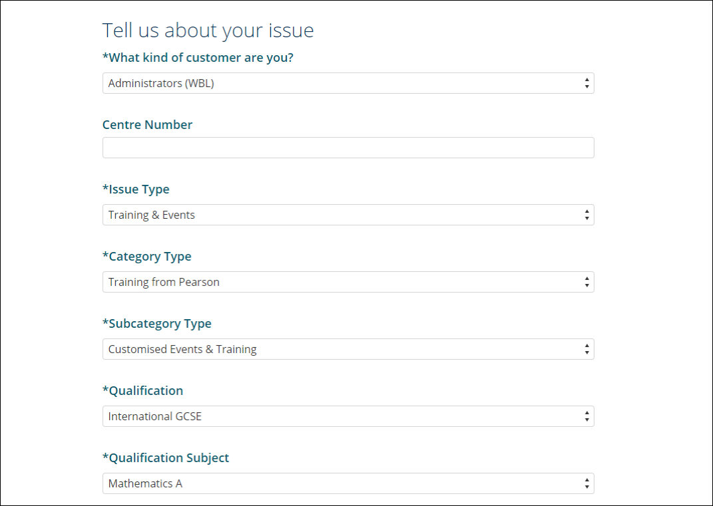Click the stepper arrows on customer type dropdown
The height and width of the screenshot is (506, 713).
(587, 82)
